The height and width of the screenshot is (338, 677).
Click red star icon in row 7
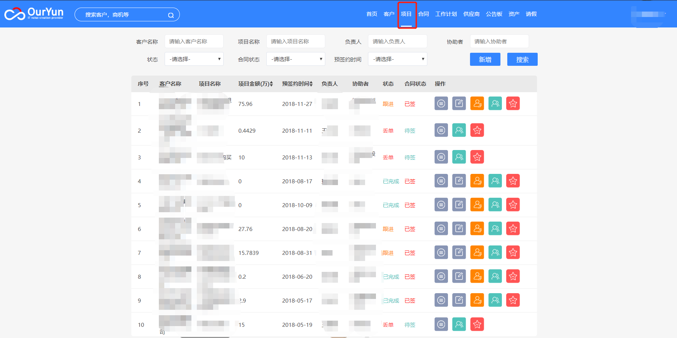pyautogui.click(x=513, y=252)
